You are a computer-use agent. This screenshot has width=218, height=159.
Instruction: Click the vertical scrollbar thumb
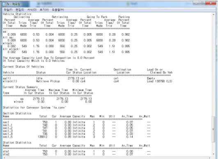[x=213, y=129]
